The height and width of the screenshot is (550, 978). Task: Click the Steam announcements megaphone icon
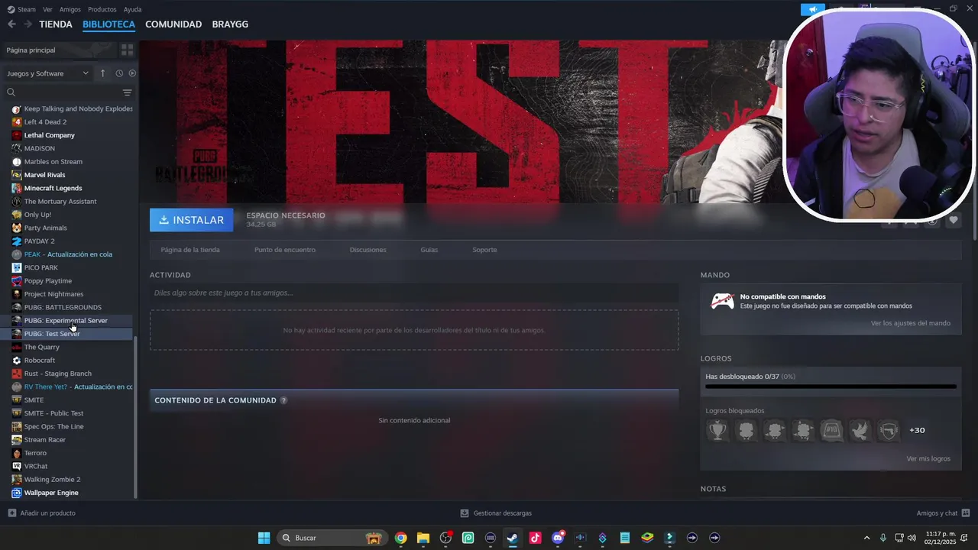tap(813, 10)
